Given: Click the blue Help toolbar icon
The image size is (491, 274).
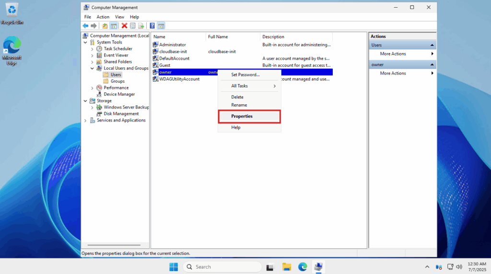Looking at the screenshot, I should (152, 26).
